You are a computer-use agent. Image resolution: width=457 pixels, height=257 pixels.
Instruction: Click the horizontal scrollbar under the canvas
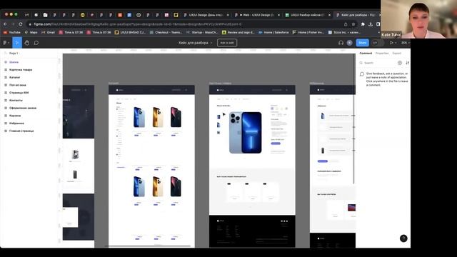[x=147, y=246]
